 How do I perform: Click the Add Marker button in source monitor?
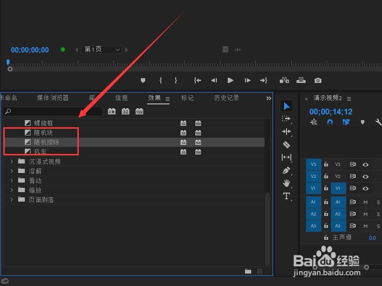point(143,80)
